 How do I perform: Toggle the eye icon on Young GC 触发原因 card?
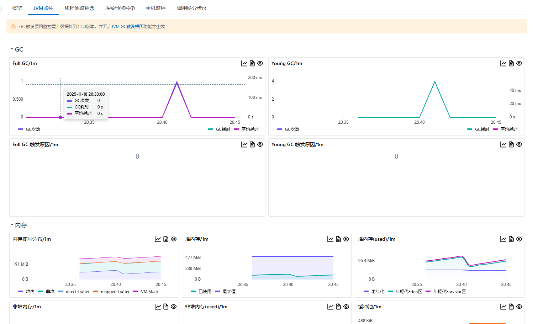519,144
